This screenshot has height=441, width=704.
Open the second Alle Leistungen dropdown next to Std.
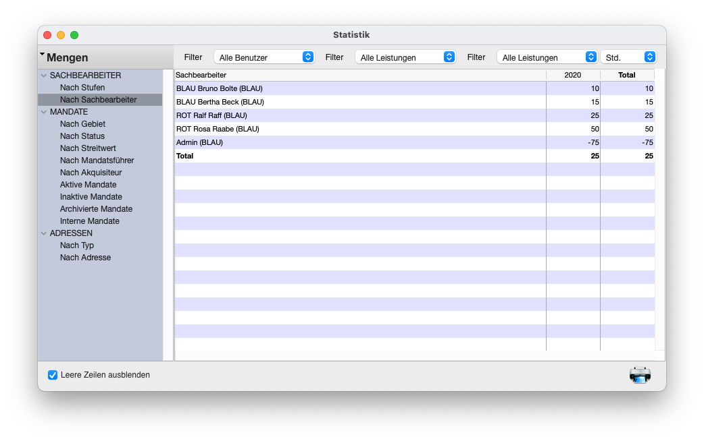pyautogui.click(x=547, y=57)
